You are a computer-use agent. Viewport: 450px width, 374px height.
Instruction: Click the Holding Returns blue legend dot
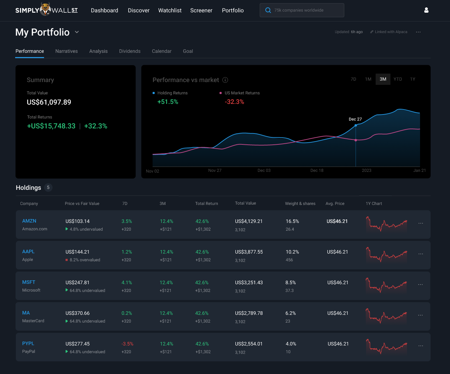point(154,93)
